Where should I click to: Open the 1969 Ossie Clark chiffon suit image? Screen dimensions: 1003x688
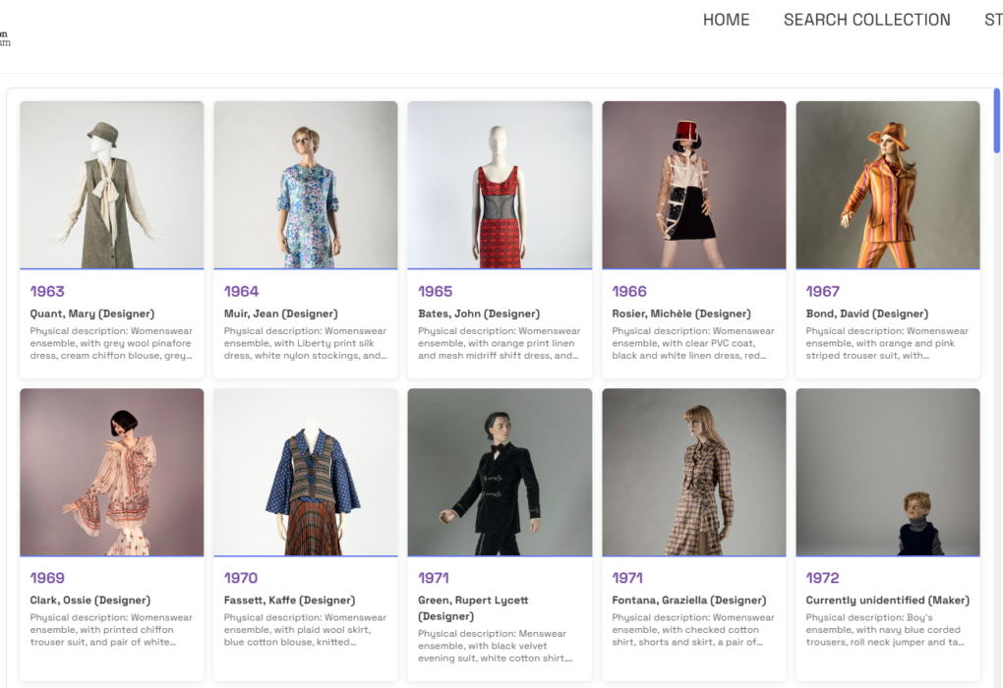point(111,472)
